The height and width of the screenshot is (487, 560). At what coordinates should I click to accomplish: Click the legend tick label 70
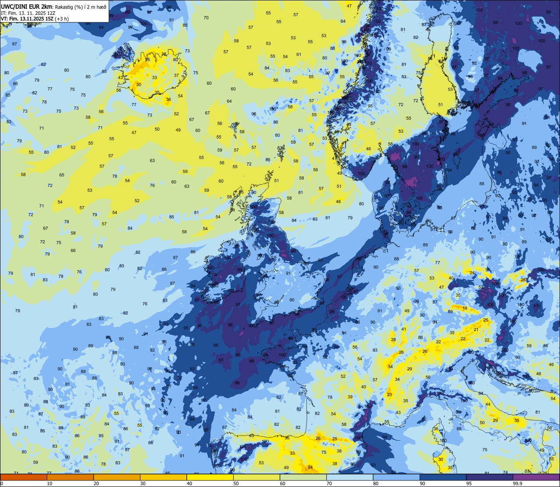pos(329,484)
